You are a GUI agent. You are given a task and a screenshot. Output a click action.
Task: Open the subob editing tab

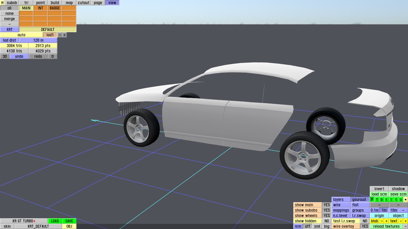(x=12, y=3)
